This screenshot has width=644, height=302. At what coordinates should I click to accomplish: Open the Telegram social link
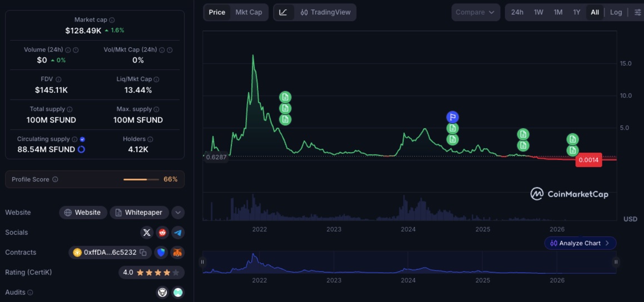pos(178,233)
